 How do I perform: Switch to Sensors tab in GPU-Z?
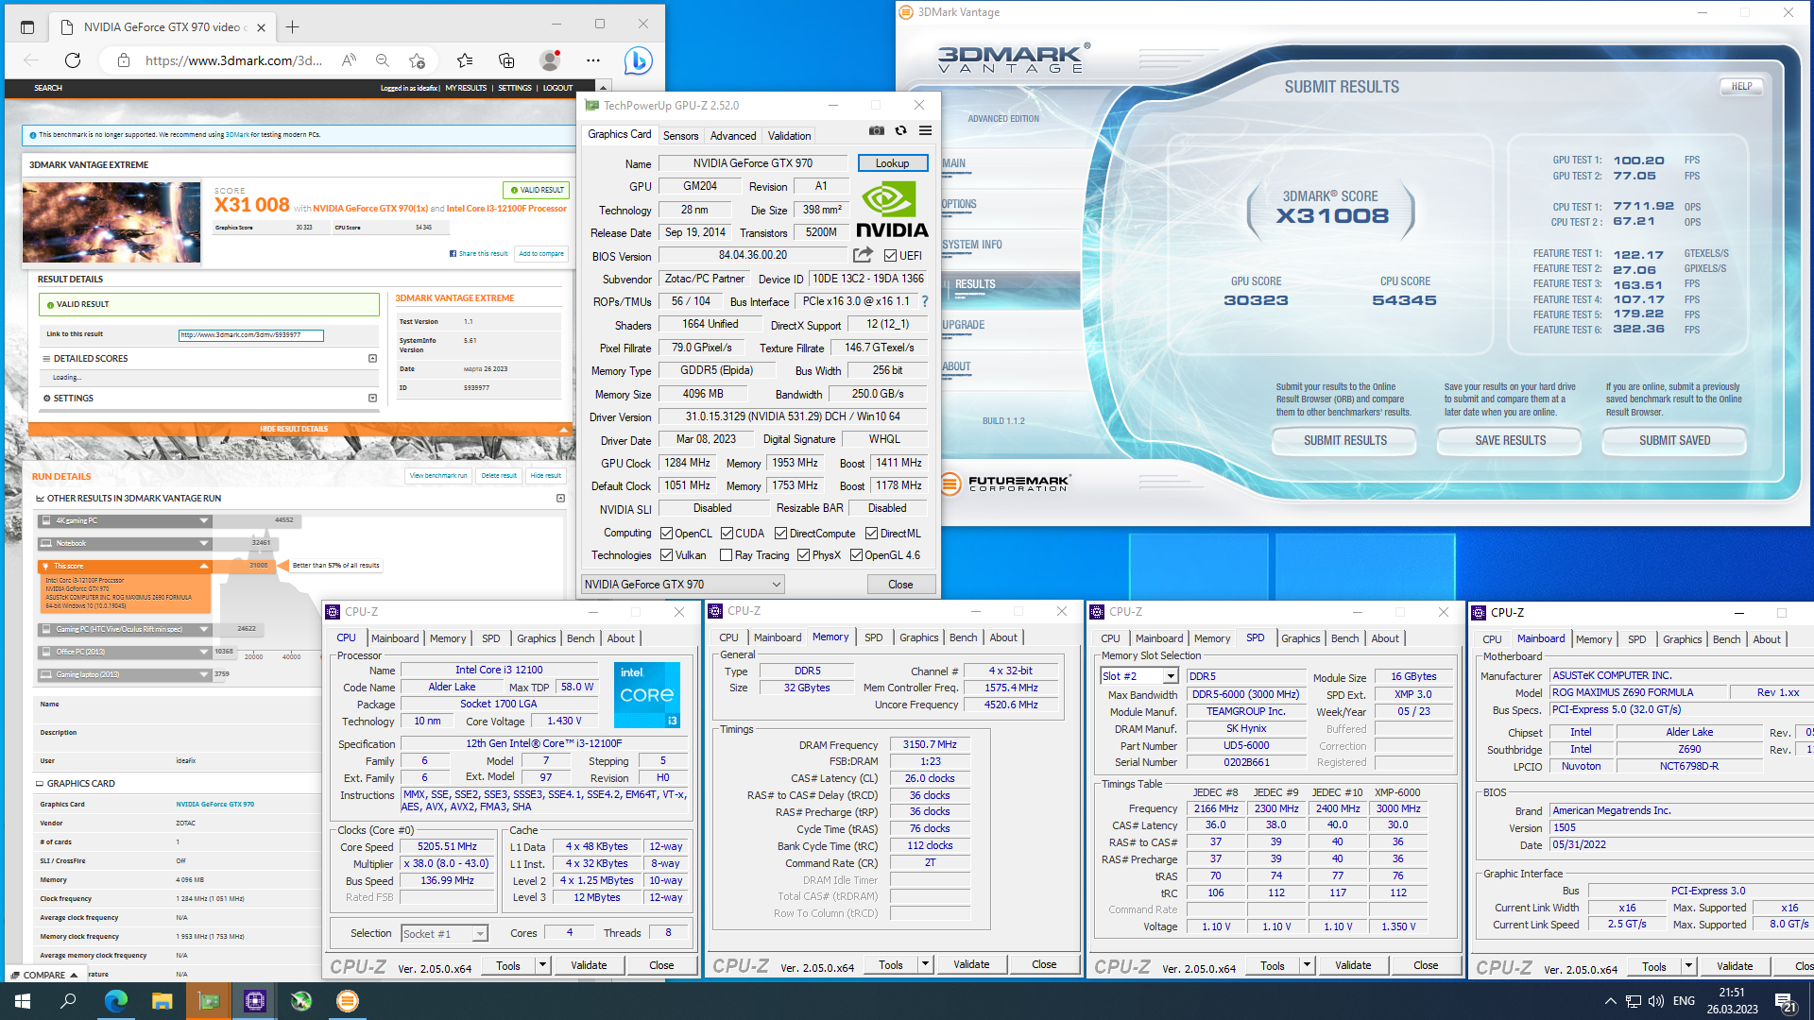tap(680, 136)
